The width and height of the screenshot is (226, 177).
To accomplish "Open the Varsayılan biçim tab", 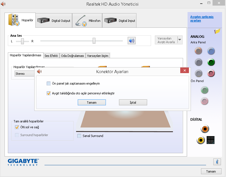I will pos(98,56).
